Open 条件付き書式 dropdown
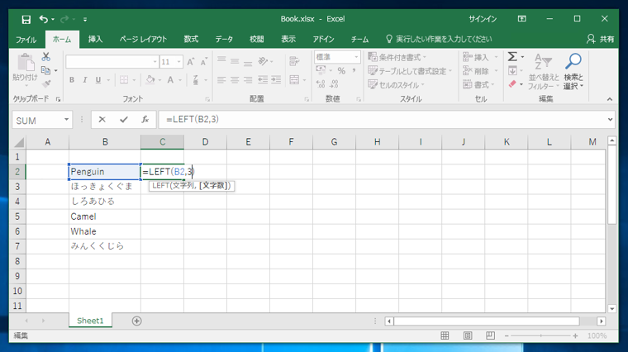The height and width of the screenshot is (352, 628). [x=397, y=57]
